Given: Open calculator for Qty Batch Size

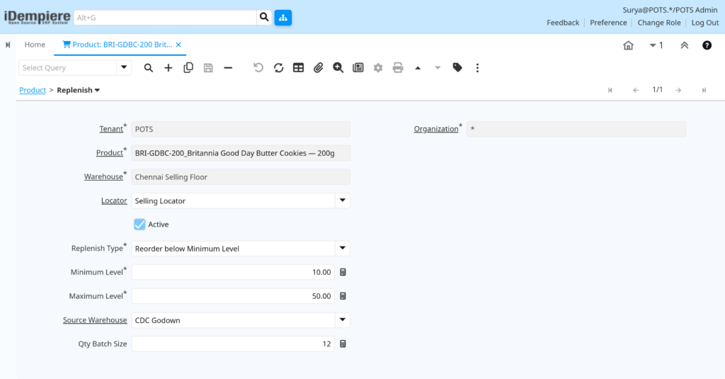Looking at the screenshot, I should coord(343,344).
